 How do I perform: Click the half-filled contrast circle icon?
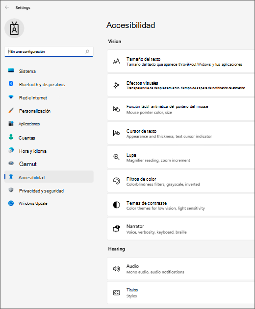point(116,205)
